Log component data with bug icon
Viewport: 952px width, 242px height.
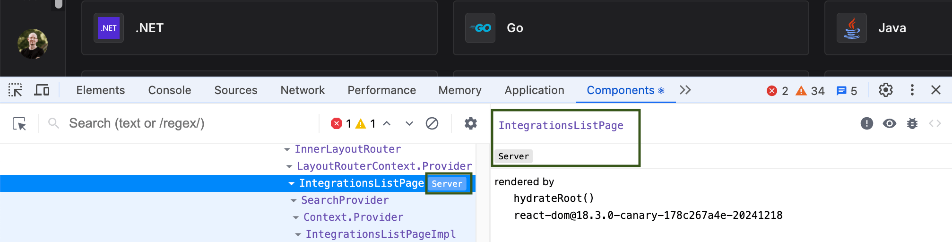click(912, 124)
